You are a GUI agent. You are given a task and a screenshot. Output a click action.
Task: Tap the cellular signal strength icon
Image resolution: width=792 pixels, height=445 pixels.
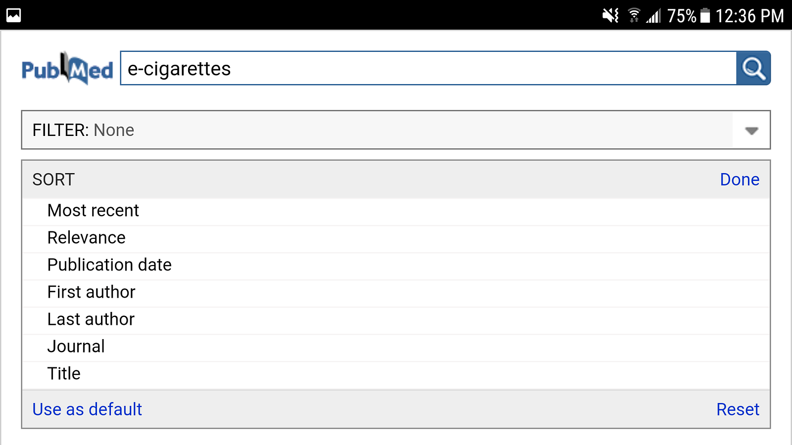pos(653,16)
